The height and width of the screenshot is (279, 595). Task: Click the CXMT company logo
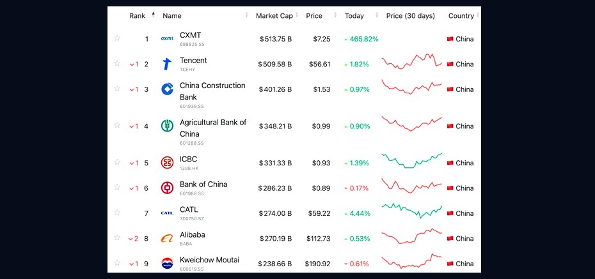[167, 38]
